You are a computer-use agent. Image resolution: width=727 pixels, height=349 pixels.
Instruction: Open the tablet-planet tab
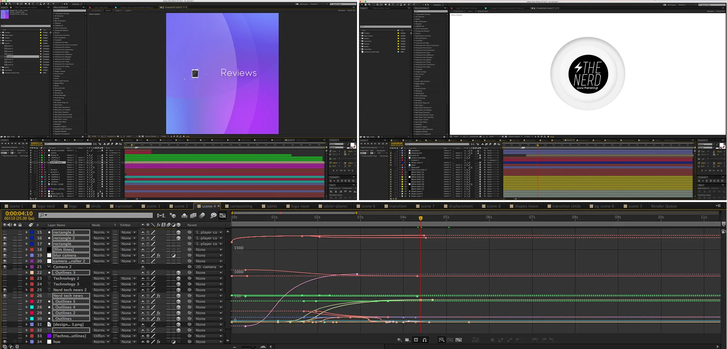click(332, 206)
